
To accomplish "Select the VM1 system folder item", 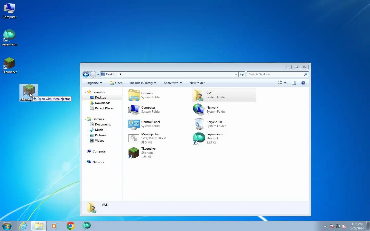I will [224, 95].
